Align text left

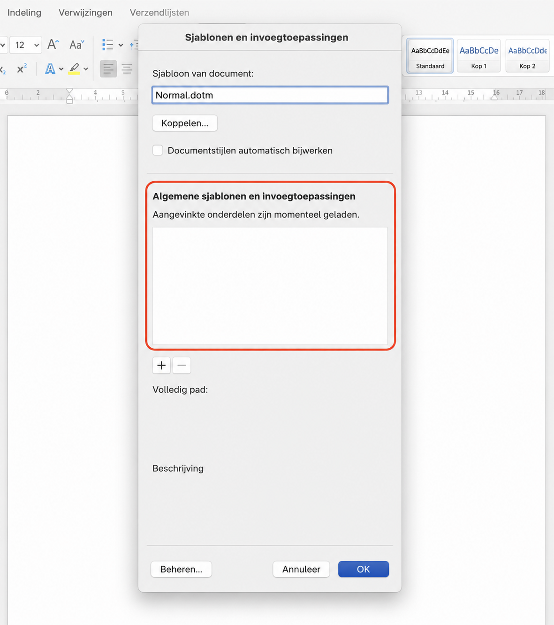pyautogui.click(x=108, y=69)
